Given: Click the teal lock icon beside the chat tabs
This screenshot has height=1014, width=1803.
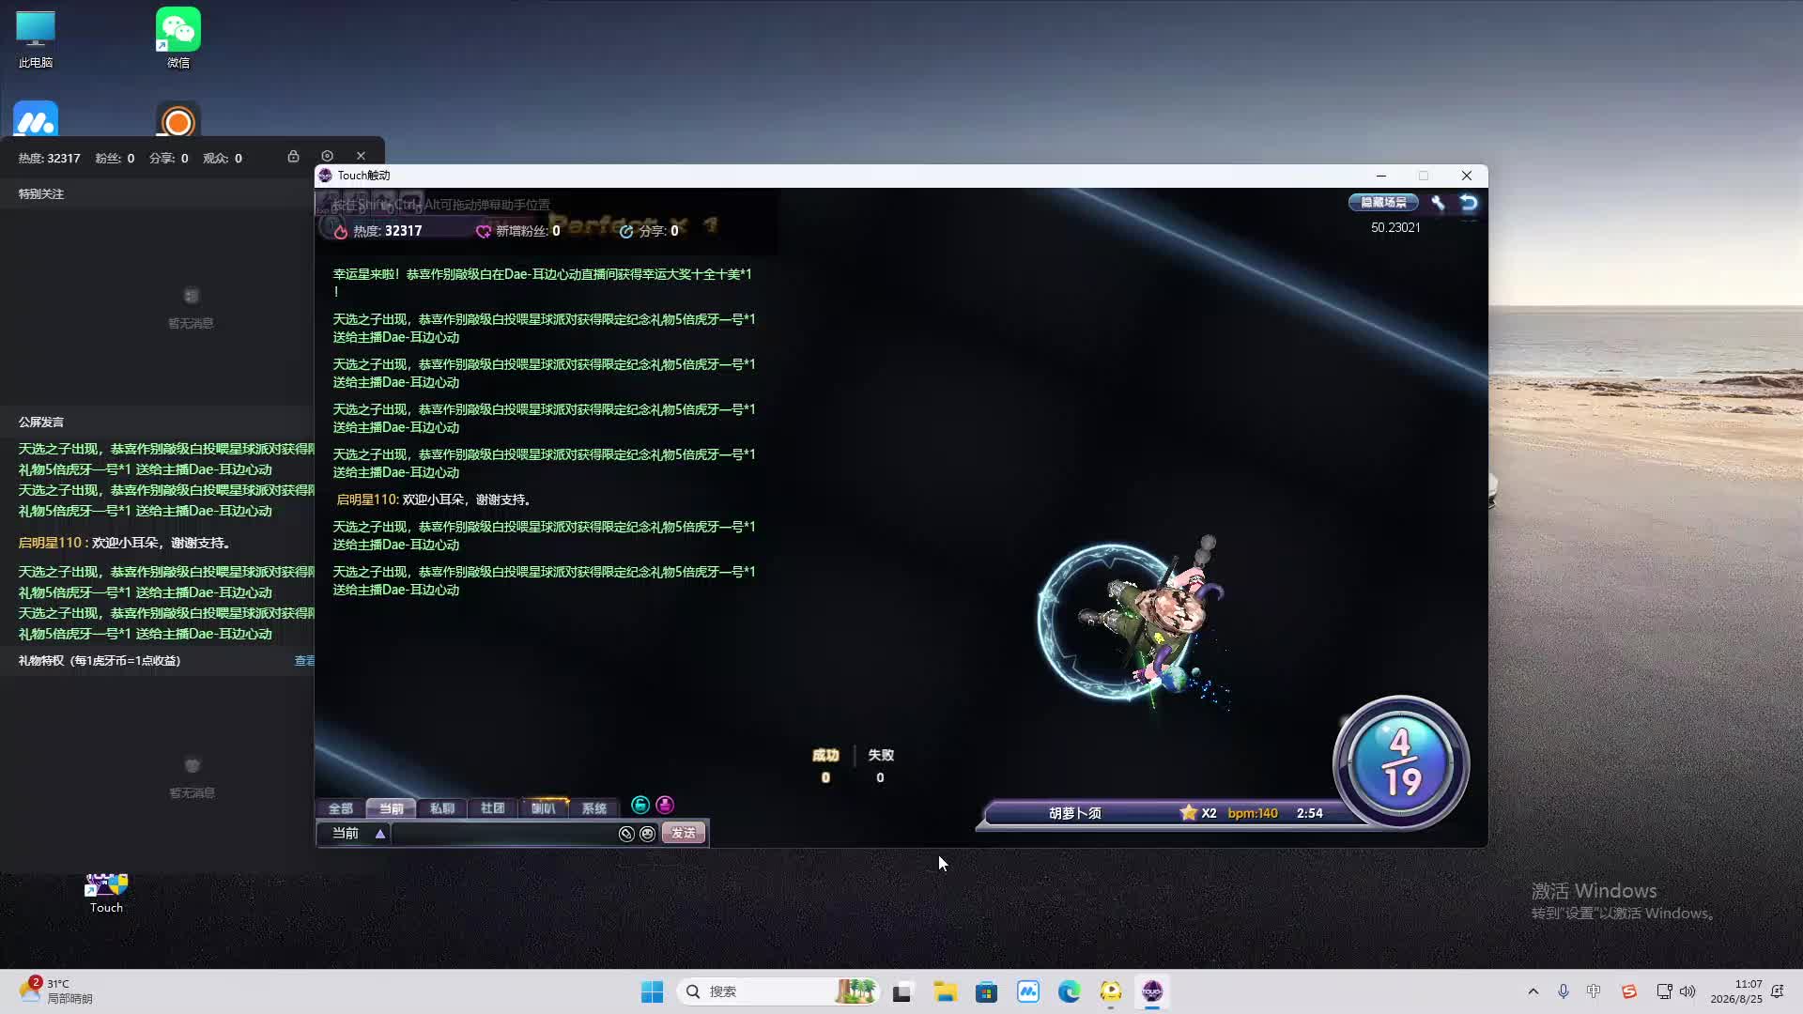Looking at the screenshot, I should pos(640,805).
